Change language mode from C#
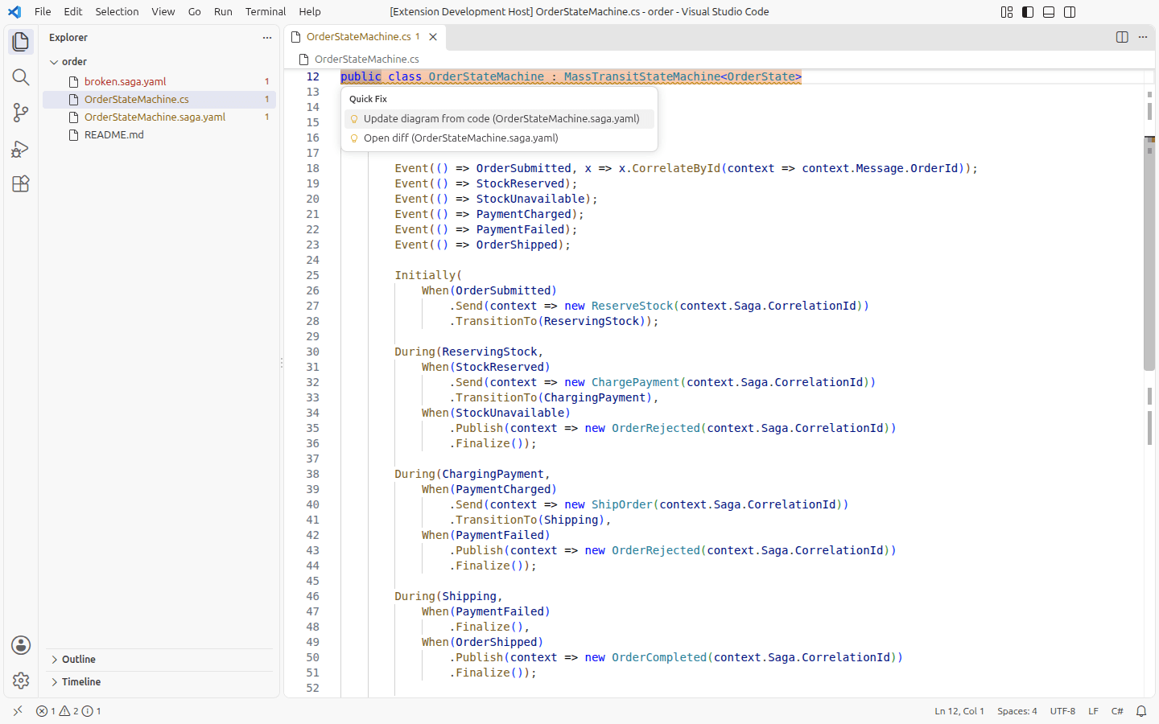The image size is (1159, 724). tap(1117, 711)
